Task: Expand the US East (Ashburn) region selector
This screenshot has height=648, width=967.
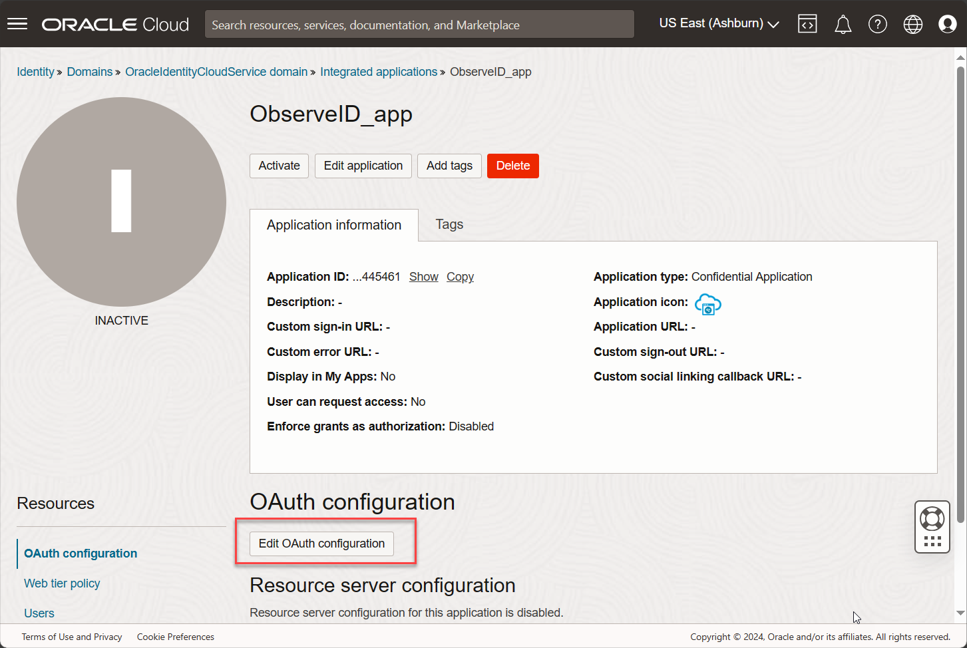Action: (719, 23)
